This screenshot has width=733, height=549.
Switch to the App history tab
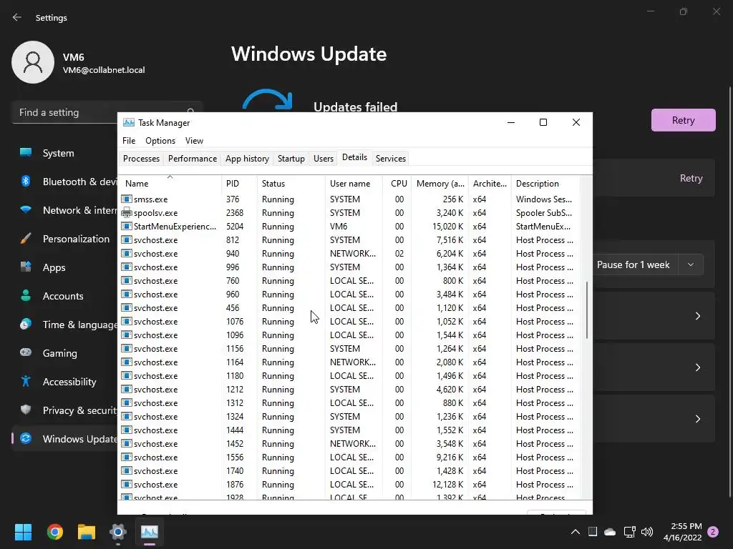tap(247, 158)
